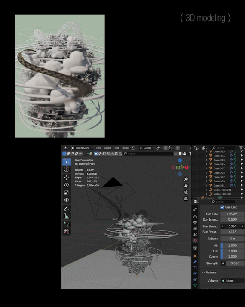Decrease Sun Elevation with left arrow

coord(222,226)
